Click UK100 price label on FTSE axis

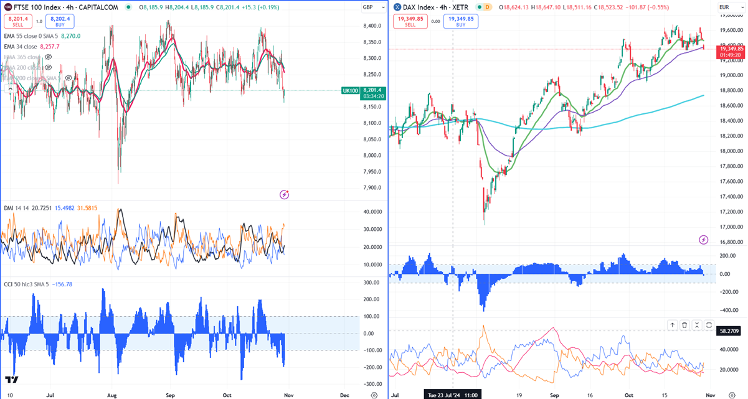[349, 90]
